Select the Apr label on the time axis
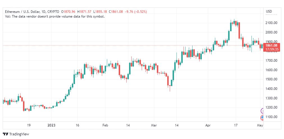Image resolution: width=284 pixels, height=139 pixels. click(x=208, y=125)
